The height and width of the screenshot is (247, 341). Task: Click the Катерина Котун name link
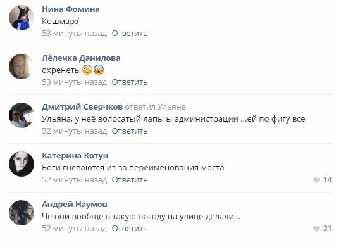pyautogui.click(x=75, y=155)
